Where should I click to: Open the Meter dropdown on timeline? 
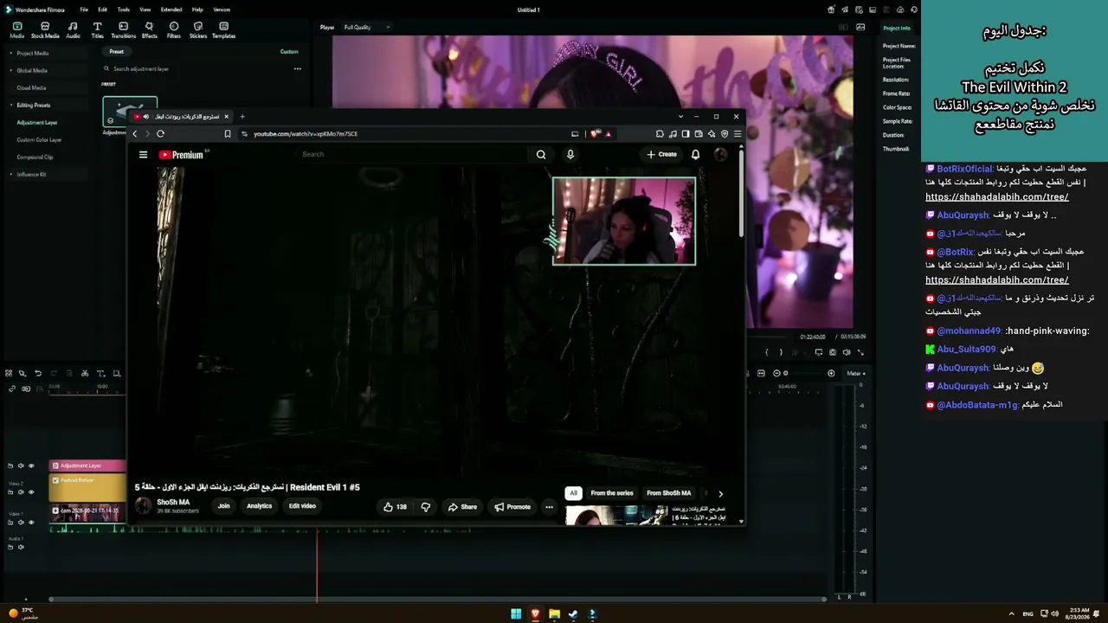coord(856,373)
